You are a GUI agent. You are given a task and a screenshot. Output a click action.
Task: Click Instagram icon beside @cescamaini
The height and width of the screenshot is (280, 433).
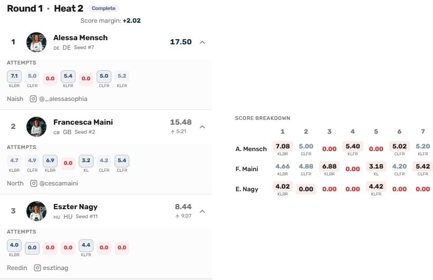point(34,183)
